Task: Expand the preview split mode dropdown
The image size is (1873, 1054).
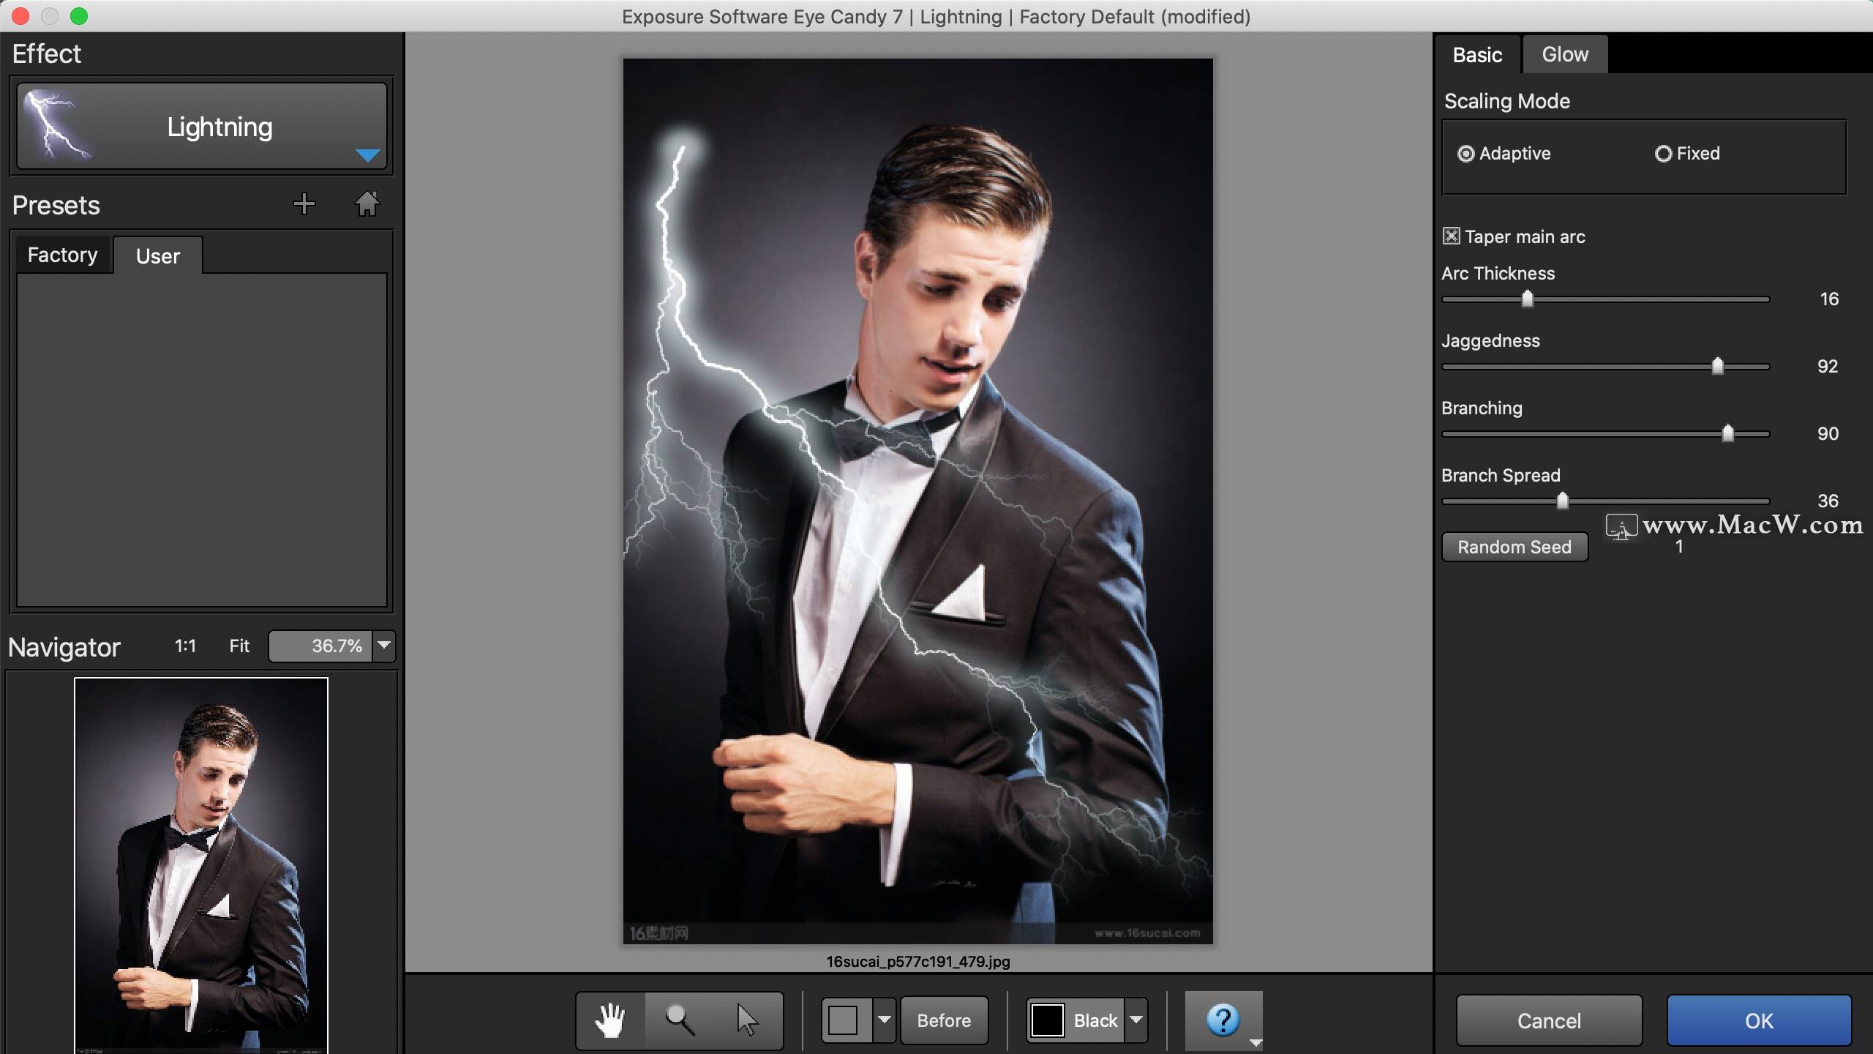Action: tap(885, 1020)
